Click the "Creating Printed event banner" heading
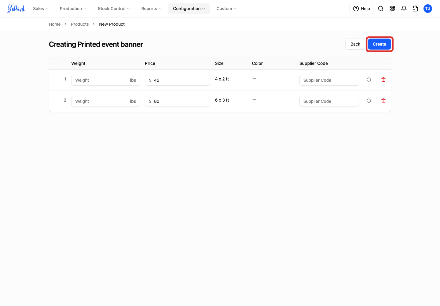 [x=96, y=44]
